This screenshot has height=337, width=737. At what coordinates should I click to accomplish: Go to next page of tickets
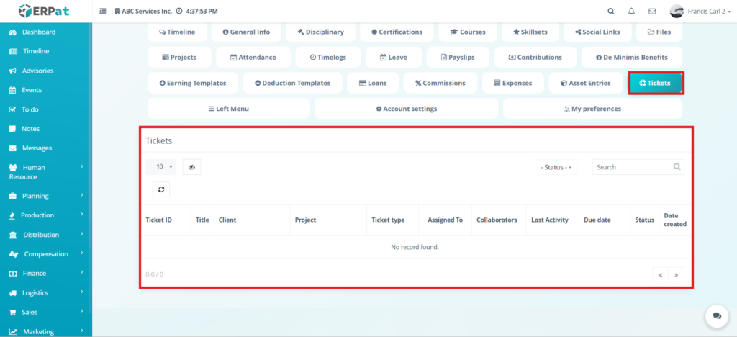click(x=677, y=274)
